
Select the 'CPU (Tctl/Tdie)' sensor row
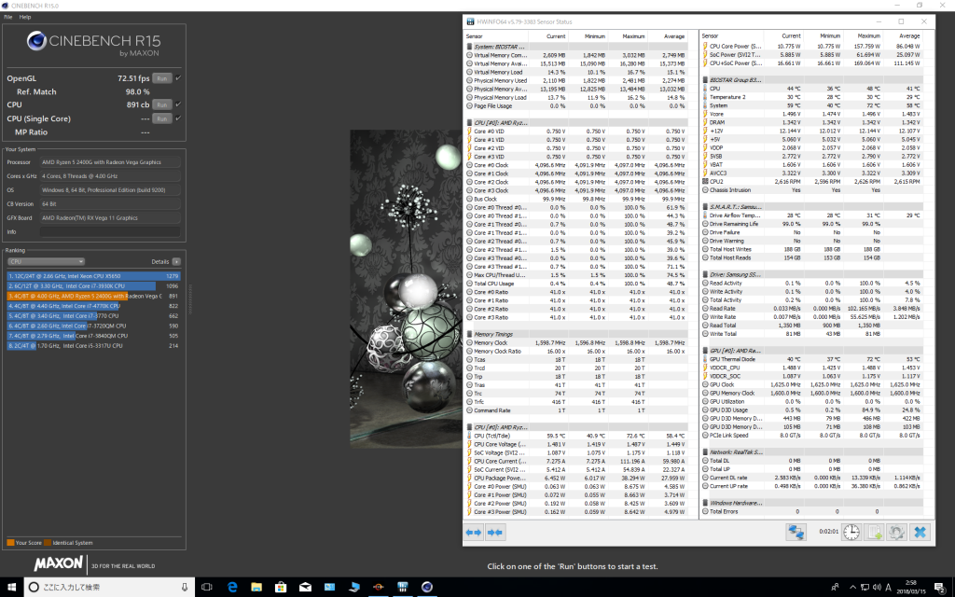(576, 436)
